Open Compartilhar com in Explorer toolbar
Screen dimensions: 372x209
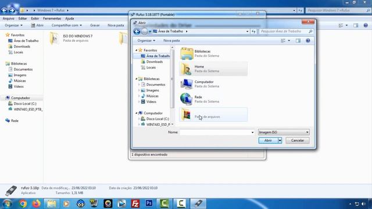click(66, 25)
